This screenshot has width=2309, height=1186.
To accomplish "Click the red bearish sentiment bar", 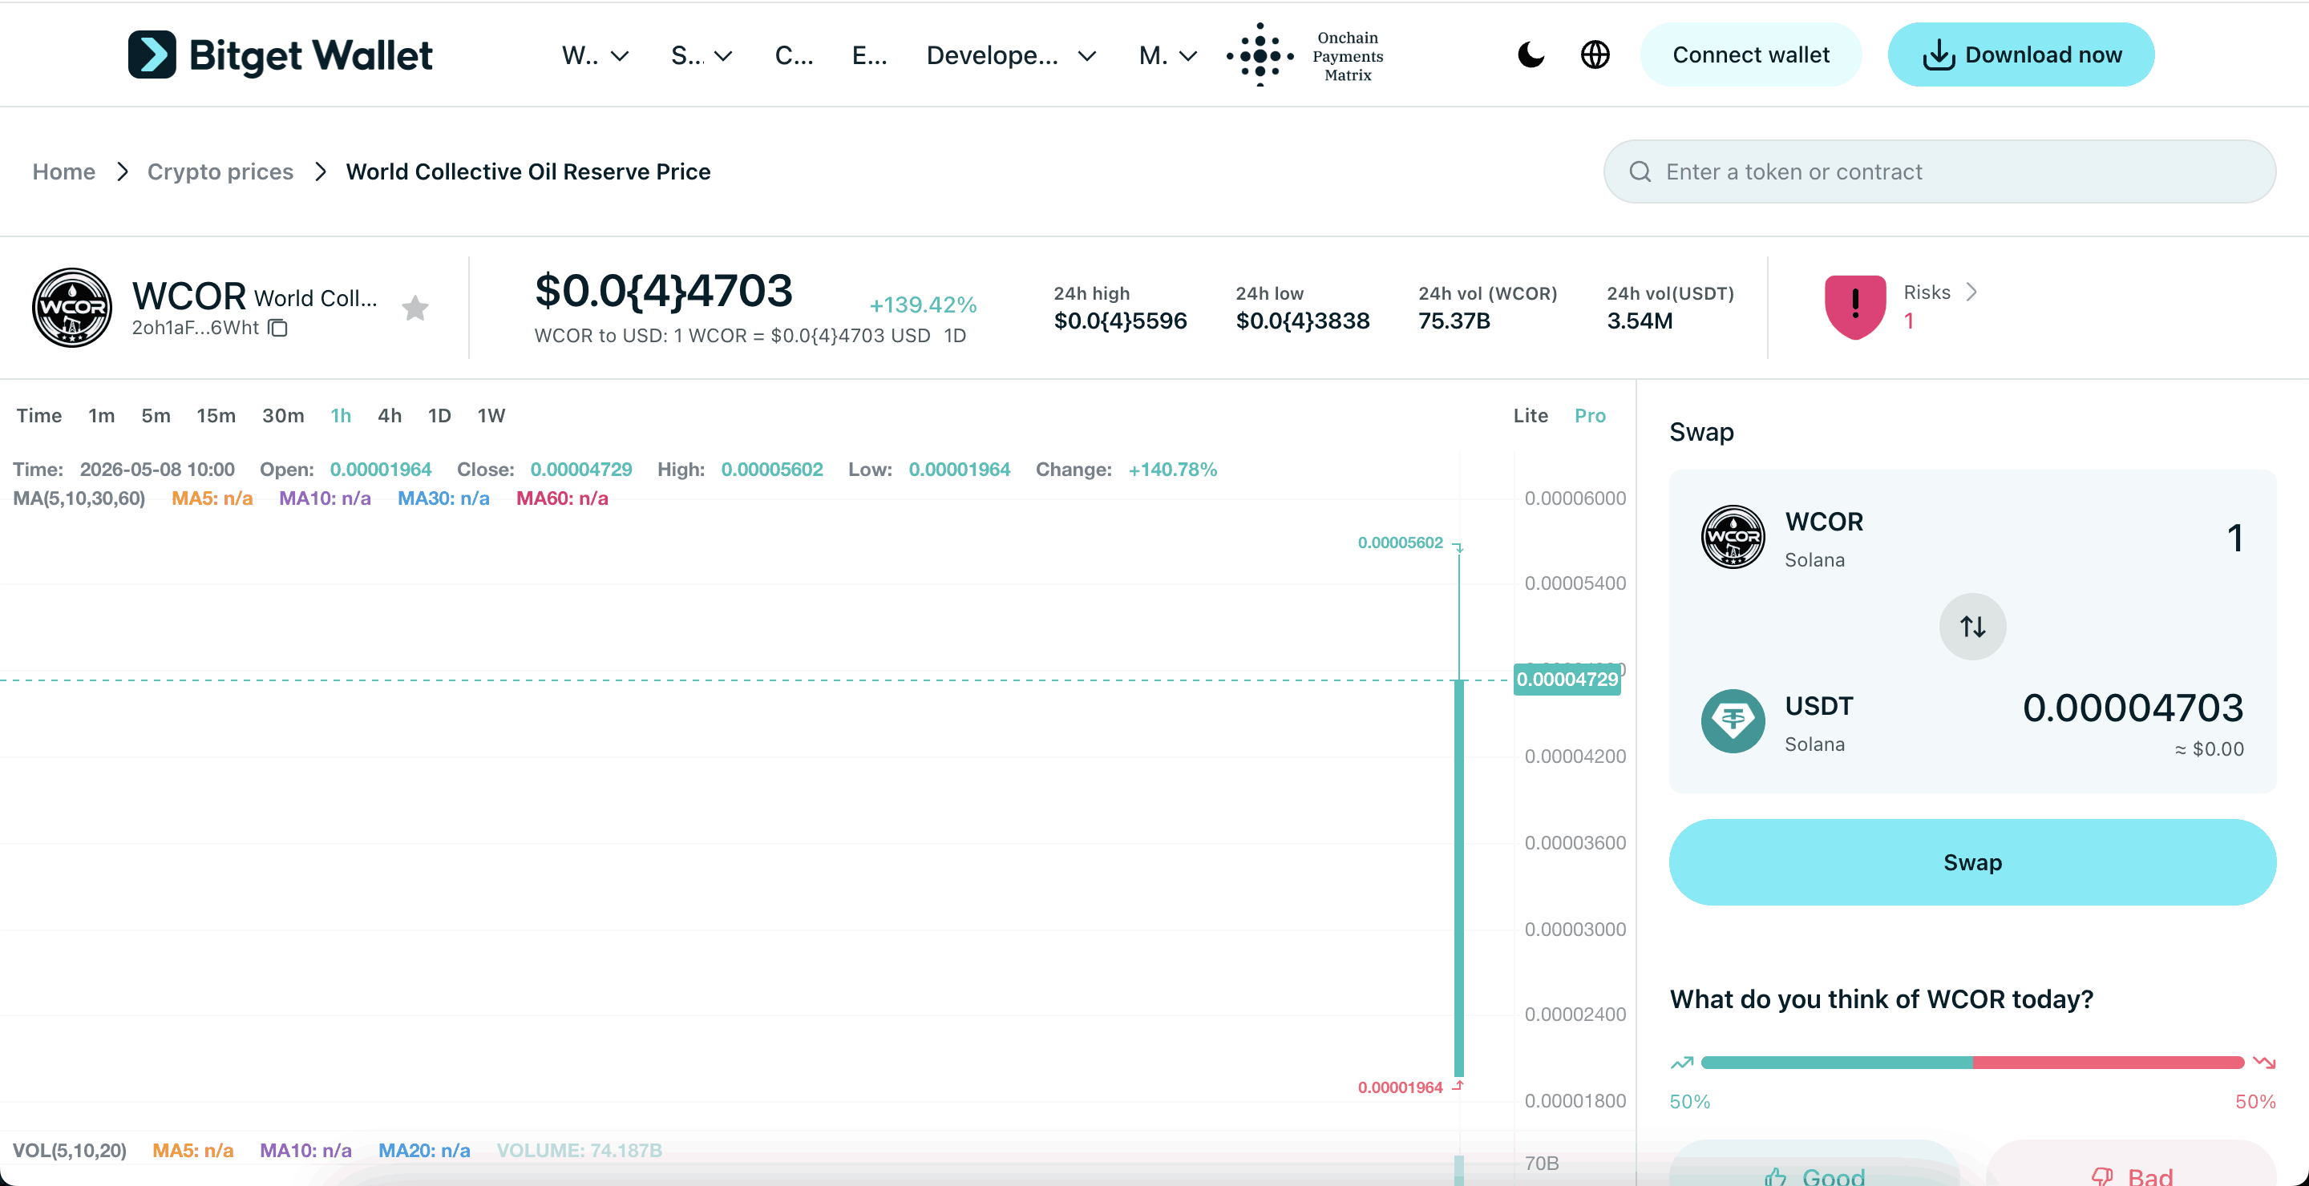I will pos(2109,1063).
